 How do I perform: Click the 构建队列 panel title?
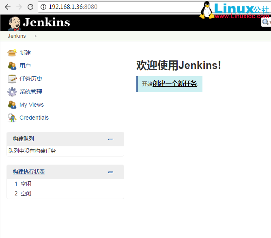pyautogui.click(x=24, y=139)
